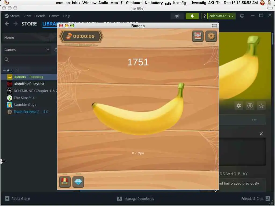The width and height of the screenshot is (275, 206).
Task: Click the Bloodthief Playtest list icon
Action: (10, 84)
